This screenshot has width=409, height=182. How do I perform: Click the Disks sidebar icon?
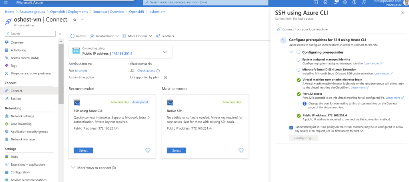tap(6, 157)
